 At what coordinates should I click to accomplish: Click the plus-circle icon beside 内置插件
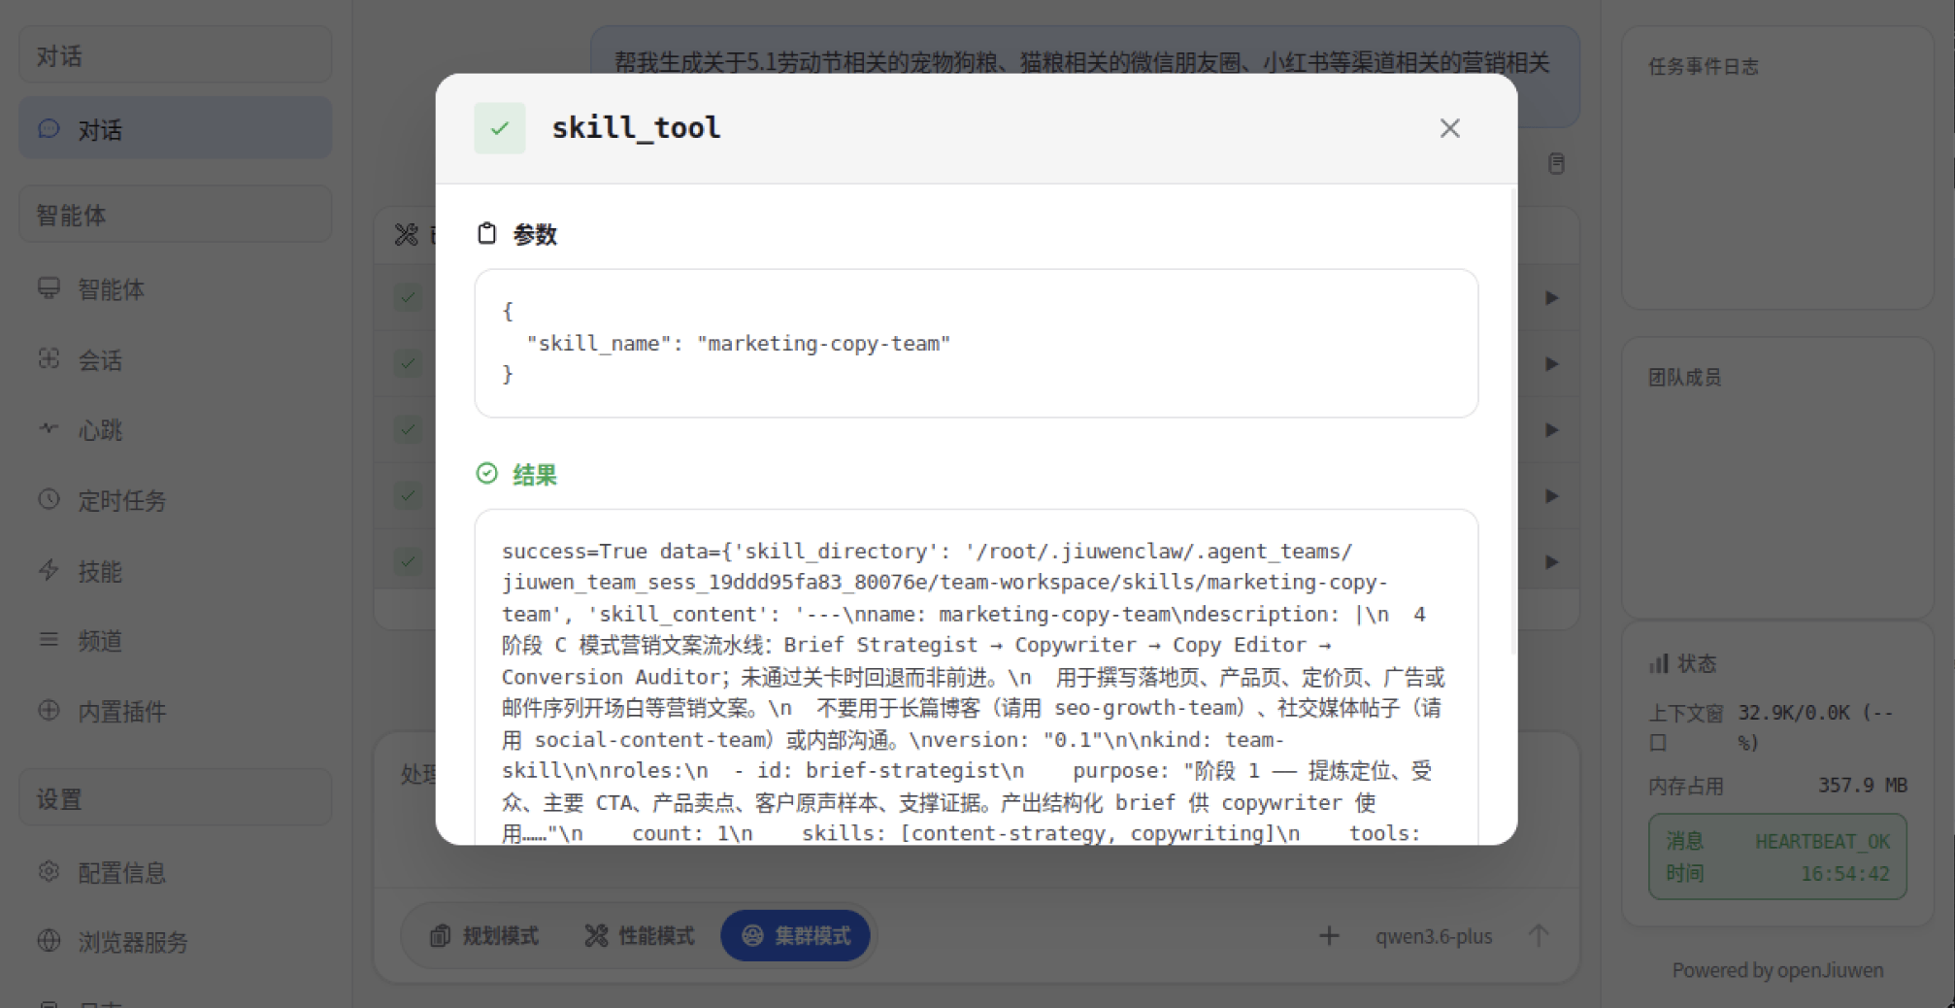(49, 710)
